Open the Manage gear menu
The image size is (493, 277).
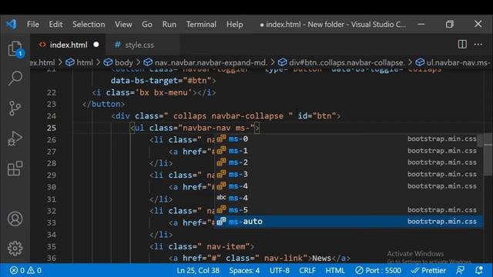(15, 249)
